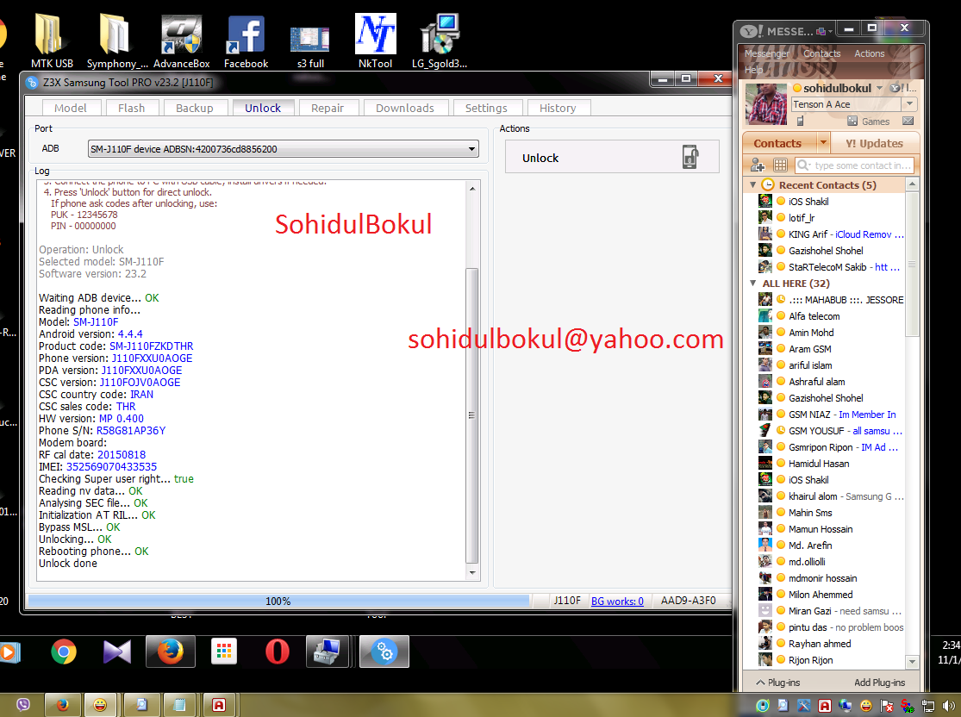Switch to the Model tab
Screen dimensions: 961x717
click(71, 108)
